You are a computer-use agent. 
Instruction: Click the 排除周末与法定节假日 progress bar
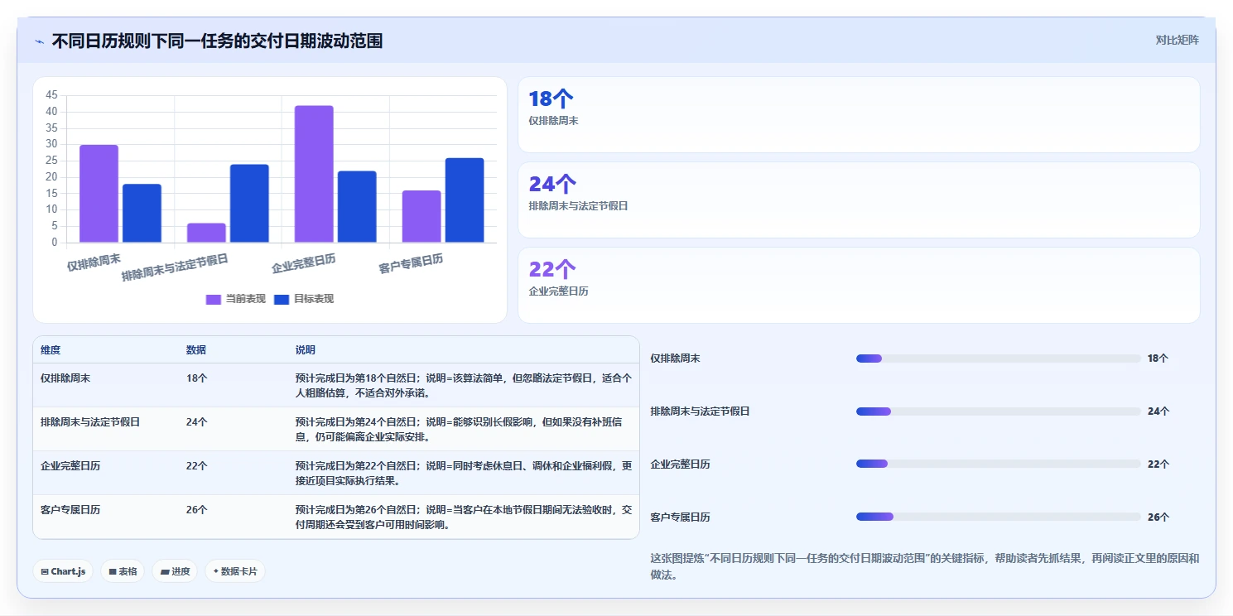coord(999,411)
